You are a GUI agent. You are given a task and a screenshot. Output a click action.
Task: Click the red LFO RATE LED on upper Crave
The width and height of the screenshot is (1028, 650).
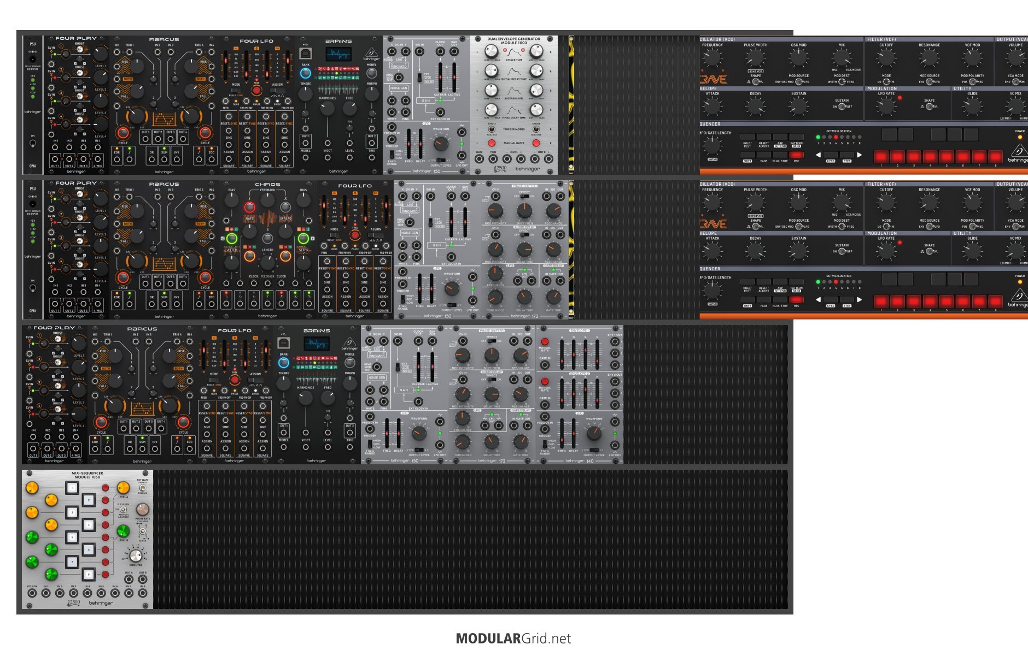(899, 98)
